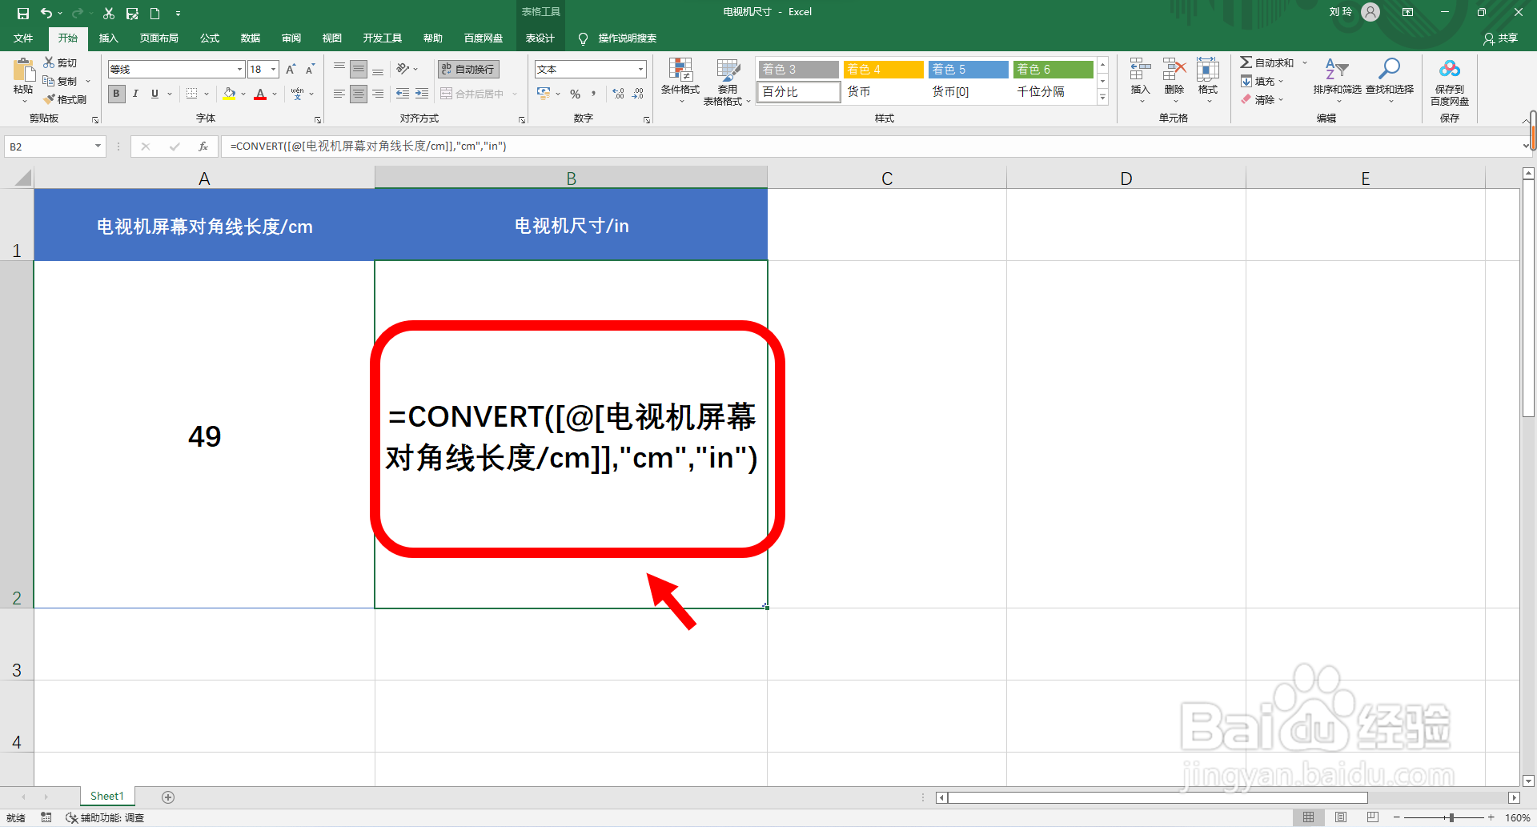Open the 页面布局 ribbon tab
Image resolution: width=1537 pixels, height=827 pixels.
click(159, 38)
